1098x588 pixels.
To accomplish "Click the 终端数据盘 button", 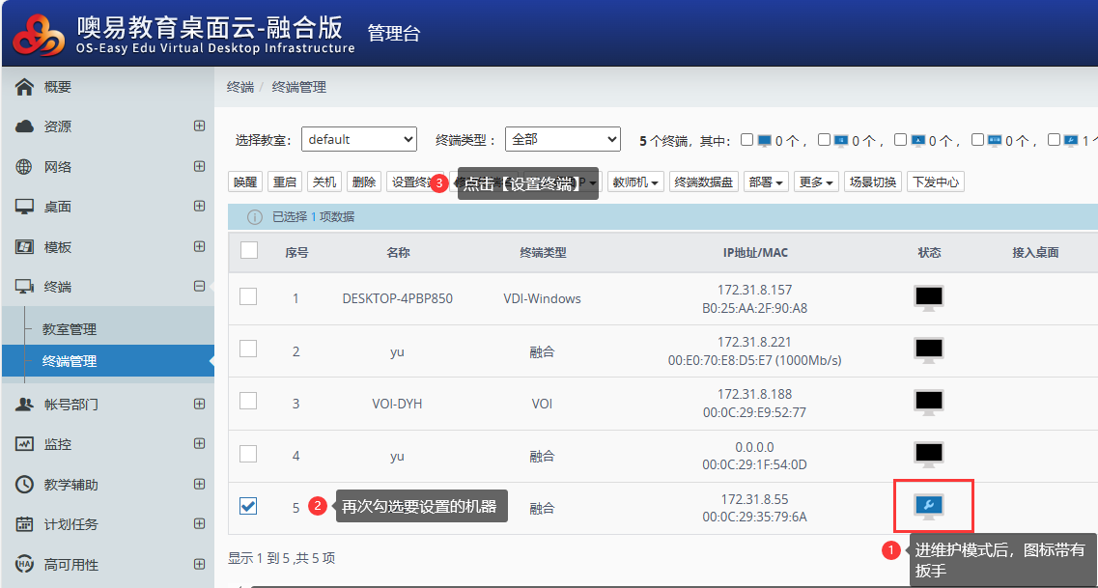I will coord(704,182).
